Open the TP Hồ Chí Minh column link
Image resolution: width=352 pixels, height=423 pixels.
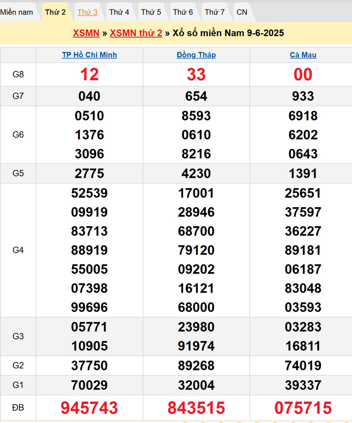tap(89, 55)
